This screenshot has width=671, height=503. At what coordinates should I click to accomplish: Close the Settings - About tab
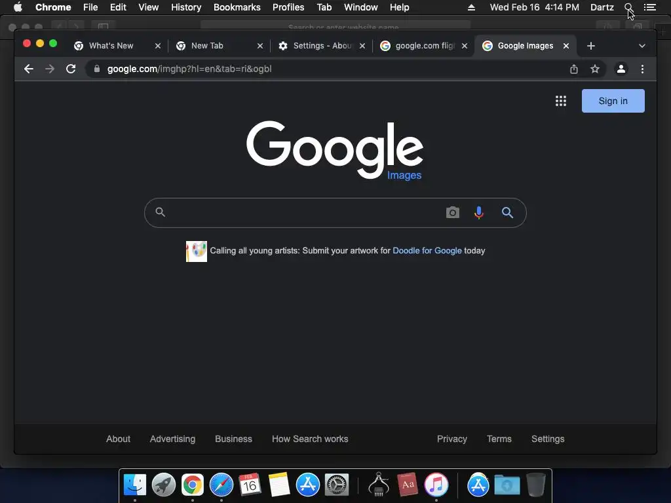pos(362,46)
